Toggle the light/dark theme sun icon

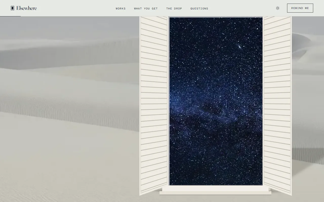(278, 8)
